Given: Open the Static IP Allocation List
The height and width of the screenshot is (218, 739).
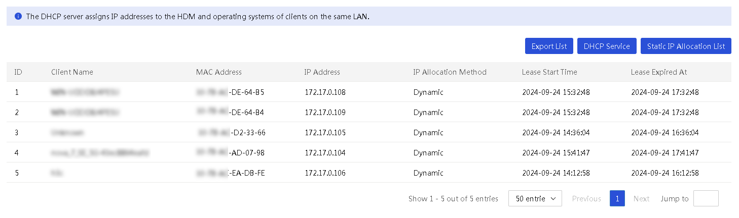Looking at the screenshot, I should [x=686, y=46].
